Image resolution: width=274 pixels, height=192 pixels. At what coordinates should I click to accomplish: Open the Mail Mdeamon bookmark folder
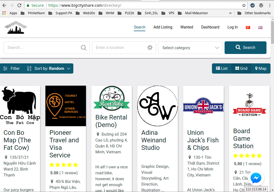coord(193,13)
